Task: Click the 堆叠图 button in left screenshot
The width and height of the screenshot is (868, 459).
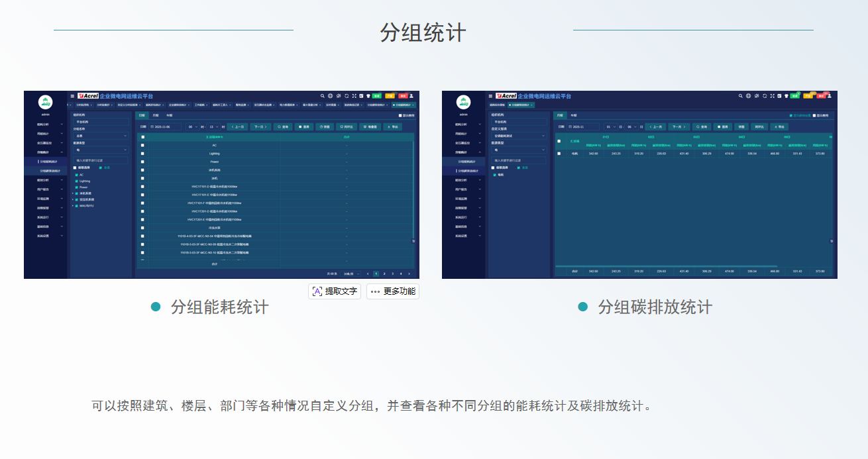Action: click(368, 127)
